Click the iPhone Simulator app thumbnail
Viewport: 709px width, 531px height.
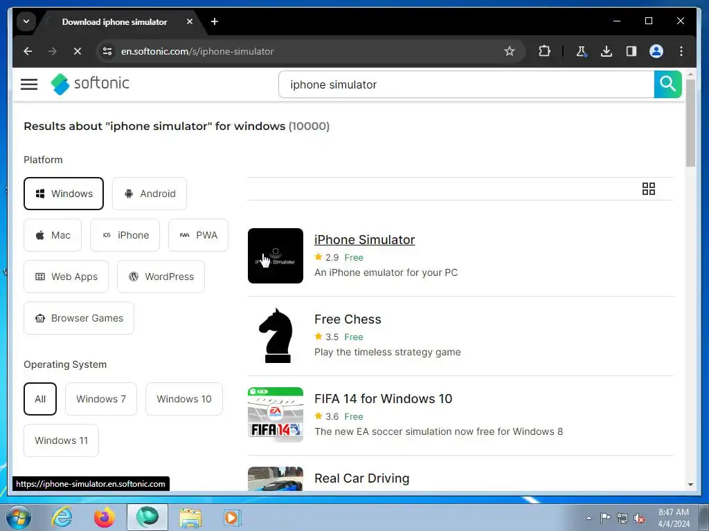point(276,256)
